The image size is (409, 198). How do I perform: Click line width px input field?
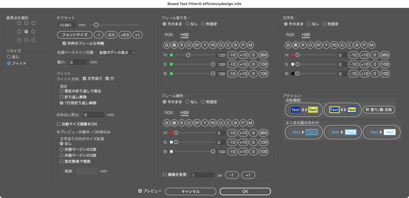pos(203,175)
